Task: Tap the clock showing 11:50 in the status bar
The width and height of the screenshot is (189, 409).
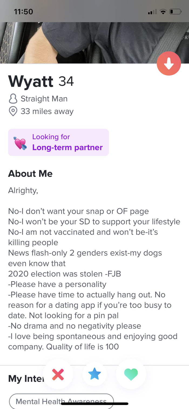Action: 23,12
